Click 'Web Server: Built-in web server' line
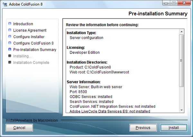193x137 pixels. click(x=96, y=87)
